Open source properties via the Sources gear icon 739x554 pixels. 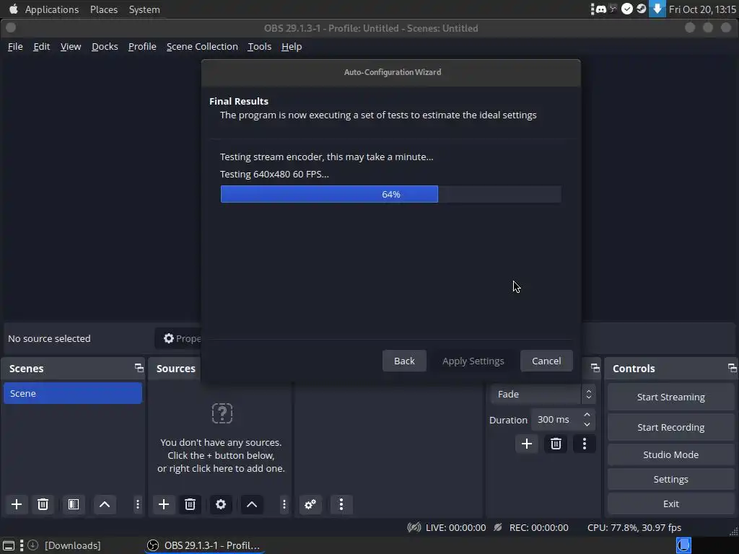pyautogui.click(x=221, y=504)
